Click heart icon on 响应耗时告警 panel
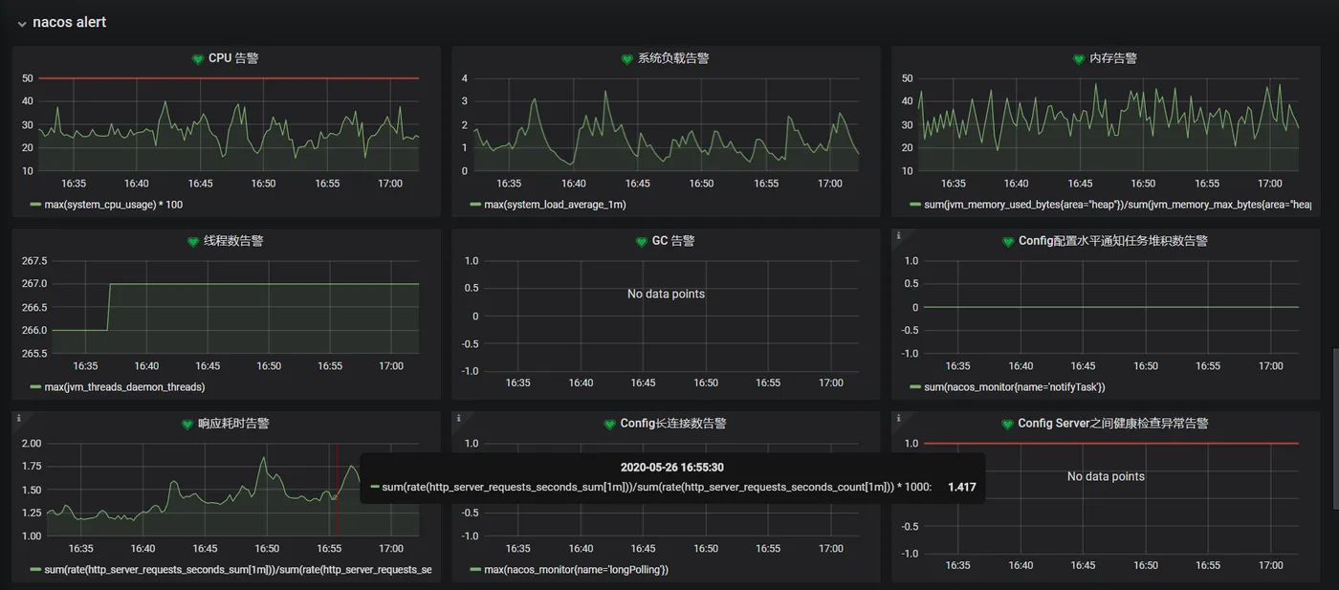 187,425
